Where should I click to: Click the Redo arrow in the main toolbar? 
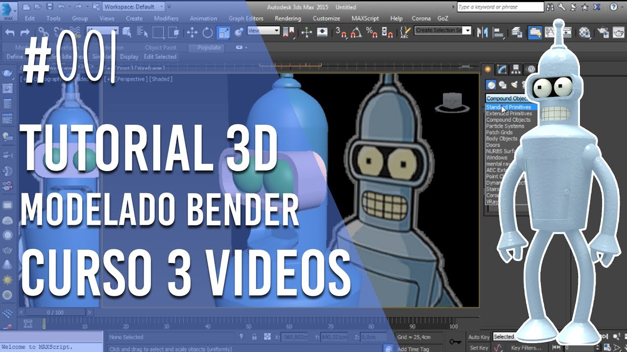pos(26,32)
